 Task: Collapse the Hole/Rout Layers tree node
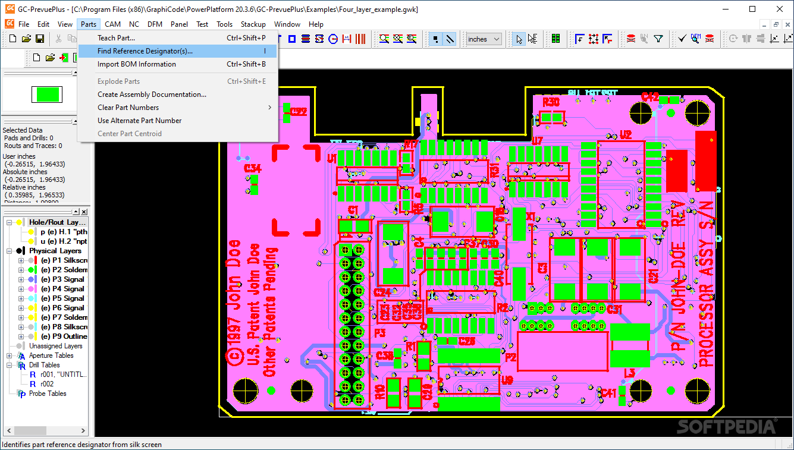point(10,222)
